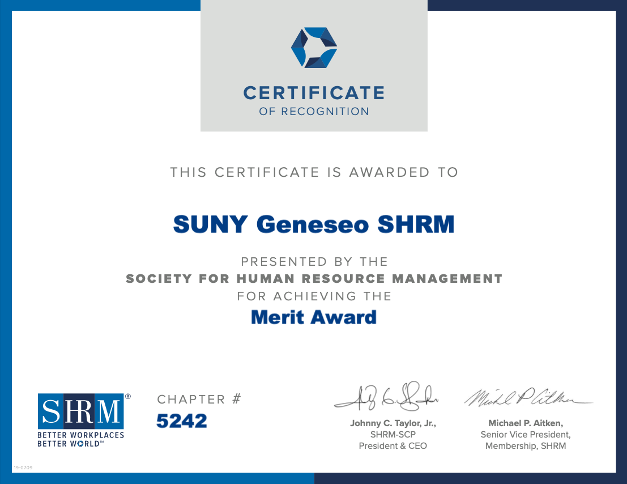Viewport: 627px width, 484px height.
Task: Select the chapter number 5242
Action: (182, 421)
